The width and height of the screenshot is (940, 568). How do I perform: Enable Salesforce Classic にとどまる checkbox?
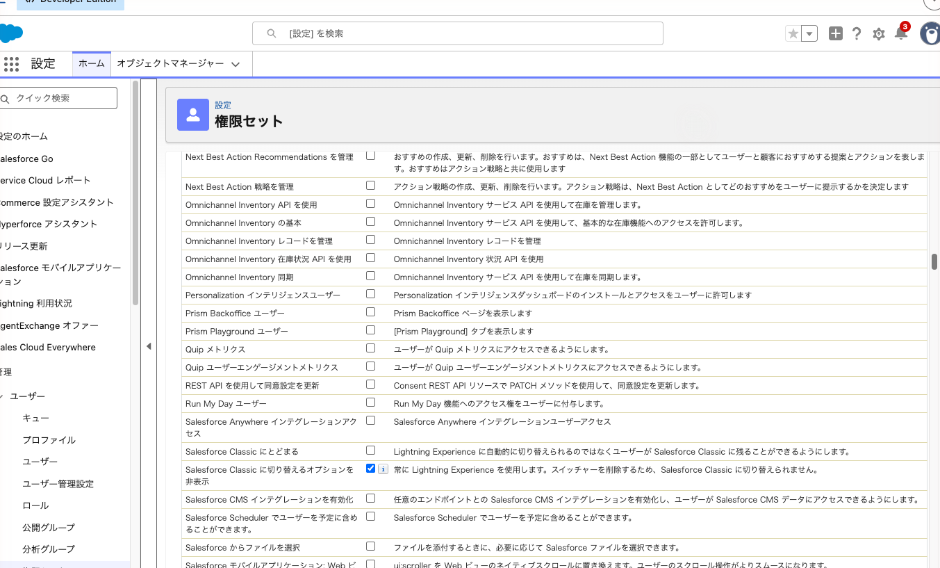click(370, 451)
